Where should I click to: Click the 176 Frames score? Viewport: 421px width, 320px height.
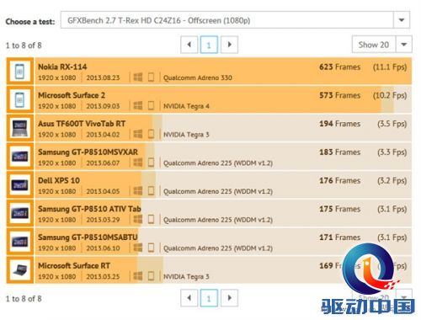coord(339,180)
